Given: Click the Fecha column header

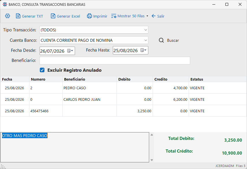Looking at the screenshot, I should point(15,79).
